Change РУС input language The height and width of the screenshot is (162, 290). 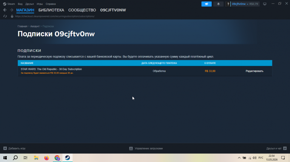[261, 158]
